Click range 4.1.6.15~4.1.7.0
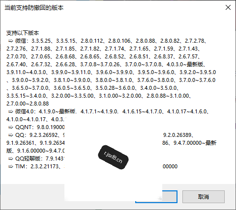 pyautogui.click(x=142, y=111)
